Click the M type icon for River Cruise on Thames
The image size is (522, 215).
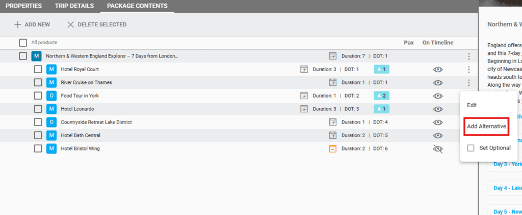51,82
